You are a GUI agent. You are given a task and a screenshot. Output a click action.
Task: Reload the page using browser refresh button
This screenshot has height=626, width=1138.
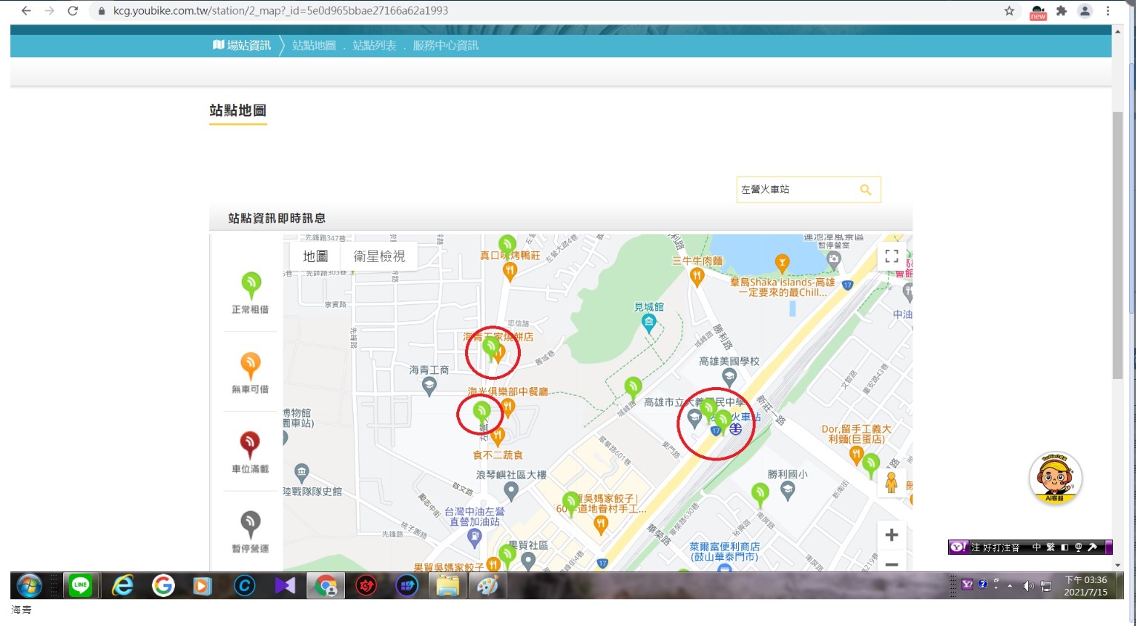click(73, 11)
